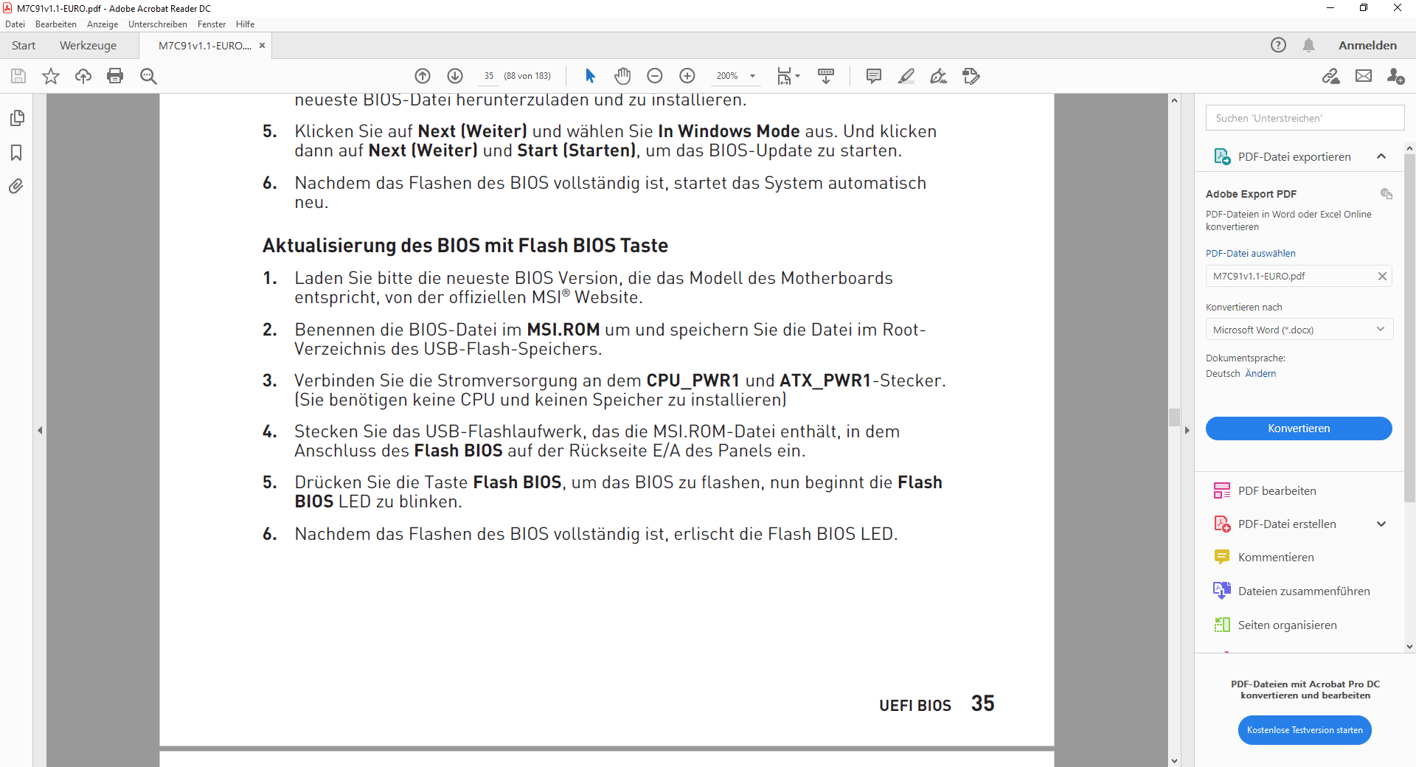Open the help question mark icon
The width and height of the screenshot is (1416, 767).
1278,45
